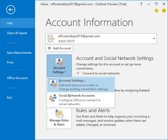Go to Office Account
168x140 pixels.
[17, 78]
